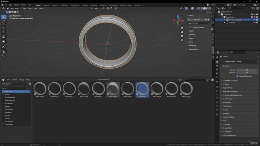This screenshot has width=260, height=146.
Task: Click the Blender logo menu icon
Action: coord(2,5)
